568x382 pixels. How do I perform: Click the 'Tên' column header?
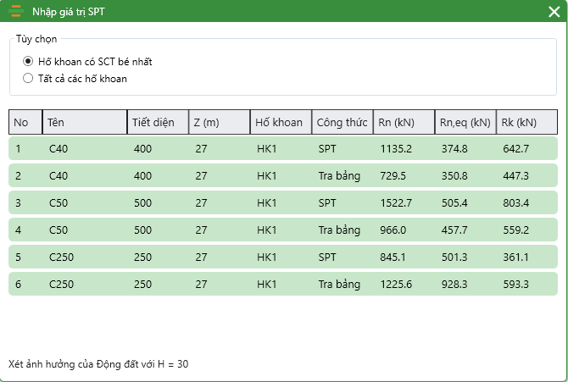coord(84,123)
